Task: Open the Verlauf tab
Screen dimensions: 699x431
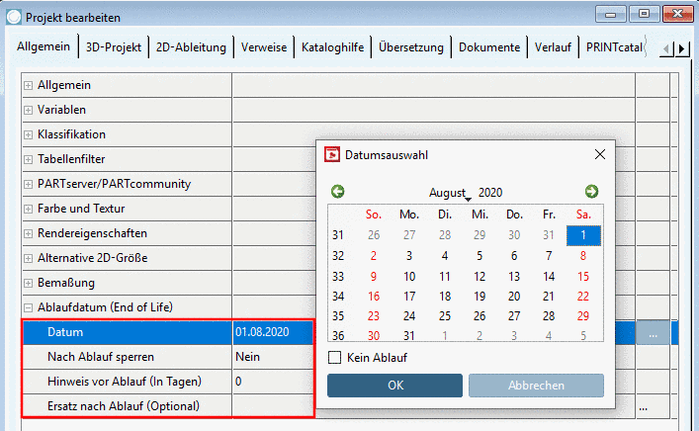Action: point(553,47)
